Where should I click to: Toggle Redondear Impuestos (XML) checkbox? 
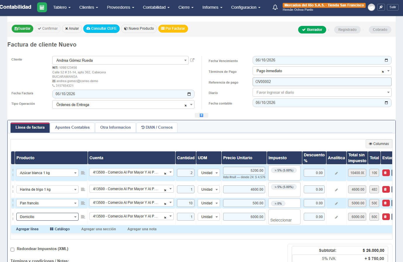click(x=13, y=249)
